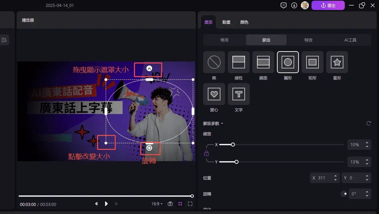Switch to the 動畫 tab
Screen dimensions: 379x214
(226, 22)
